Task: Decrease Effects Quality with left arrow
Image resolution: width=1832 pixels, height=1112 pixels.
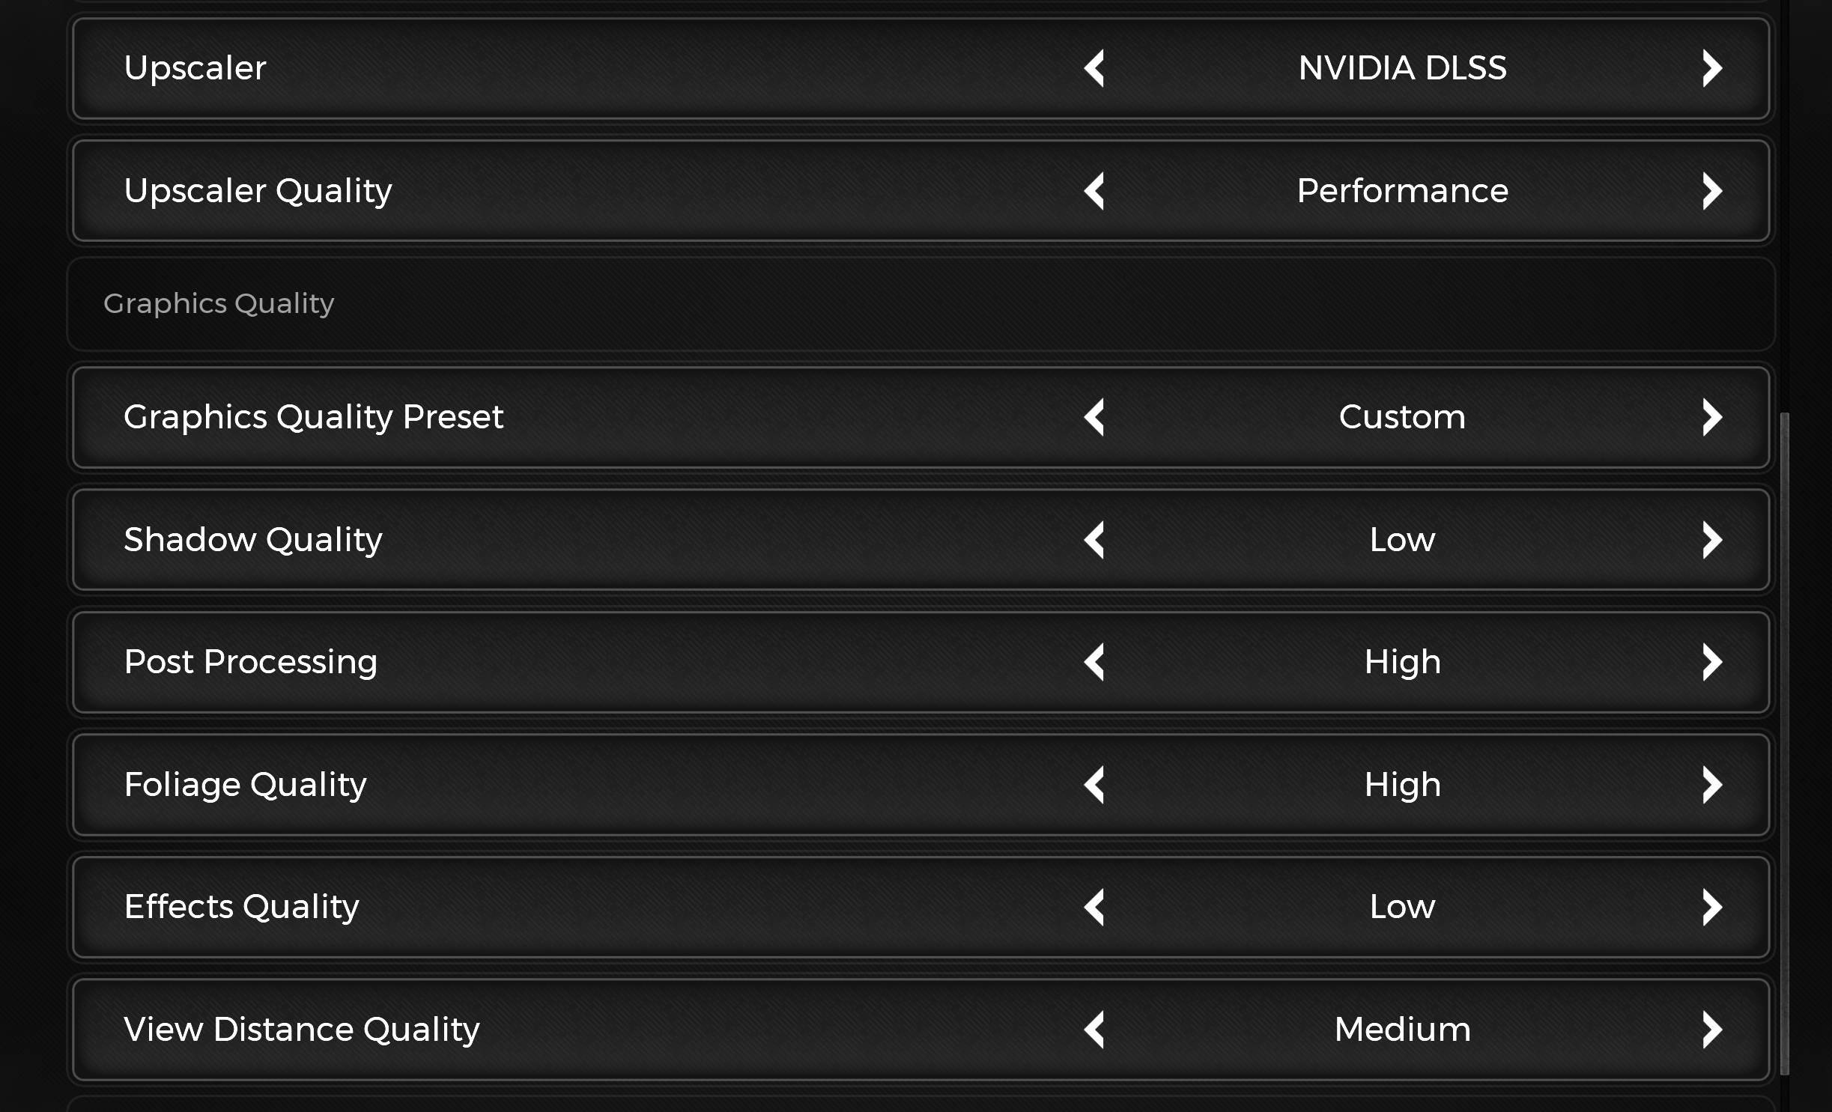Action: [1094, 907]
